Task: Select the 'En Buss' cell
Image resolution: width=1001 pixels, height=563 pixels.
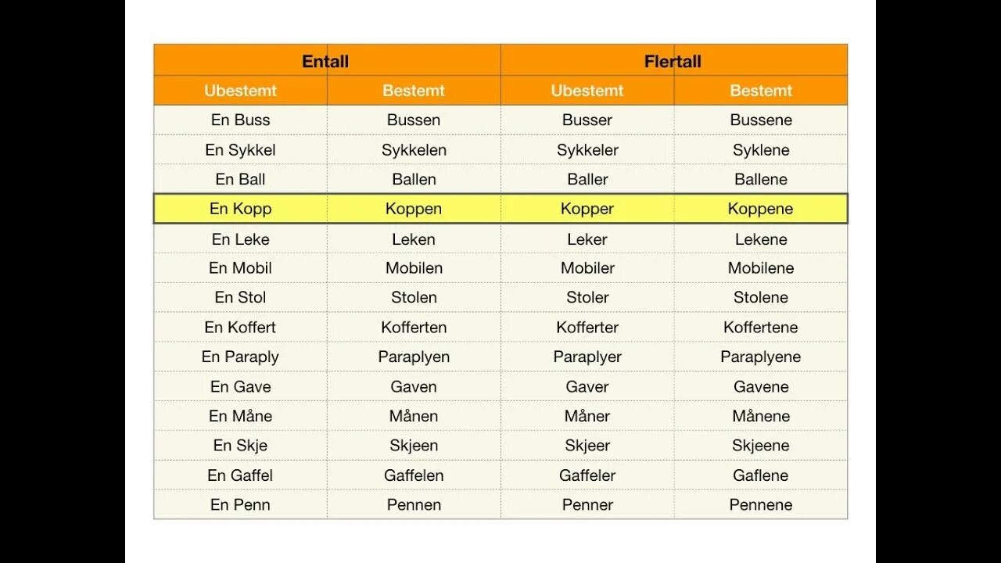Action: tap(241, 120)
